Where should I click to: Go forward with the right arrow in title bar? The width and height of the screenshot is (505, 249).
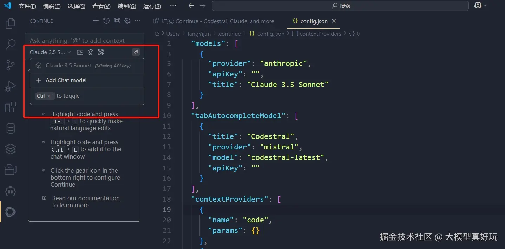(x=203, y=6)
